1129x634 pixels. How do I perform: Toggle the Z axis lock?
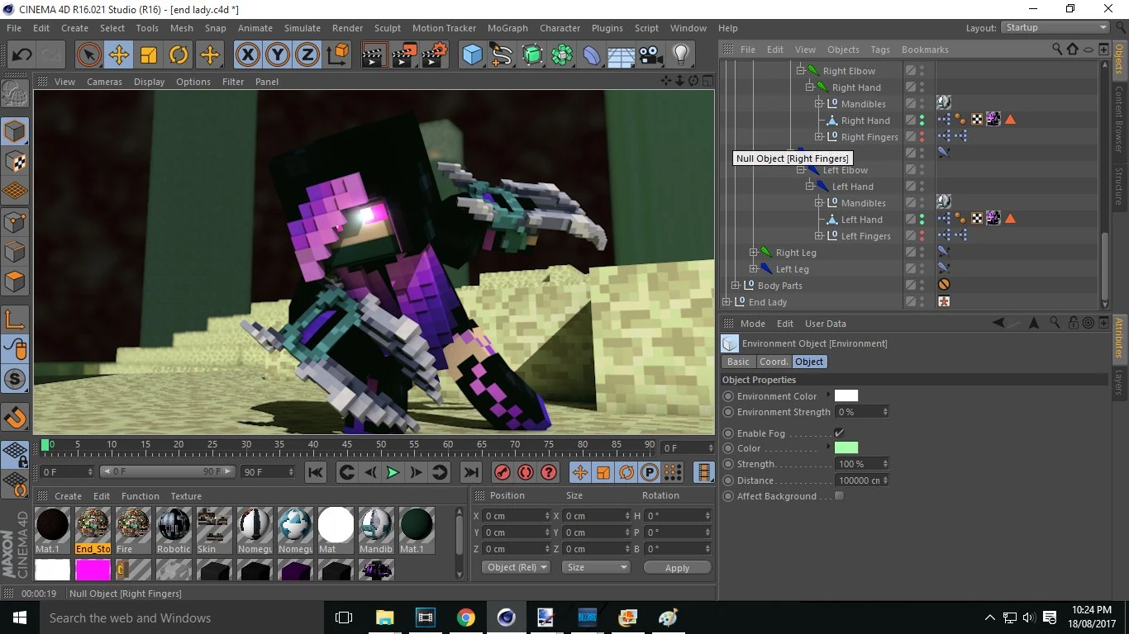tap(307, 55)
